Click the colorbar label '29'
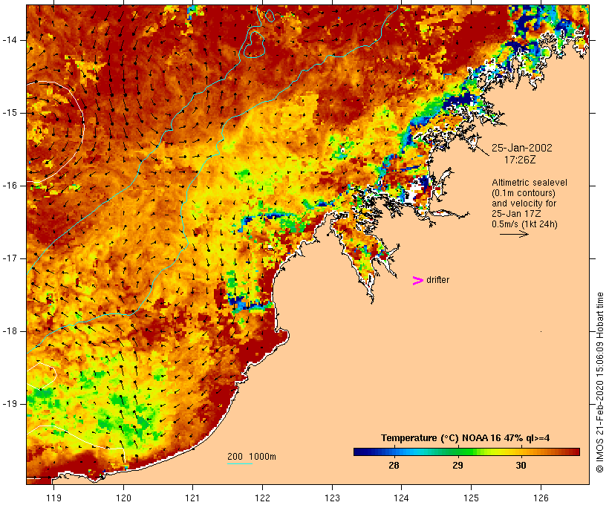609x505 pixels. 457,466
